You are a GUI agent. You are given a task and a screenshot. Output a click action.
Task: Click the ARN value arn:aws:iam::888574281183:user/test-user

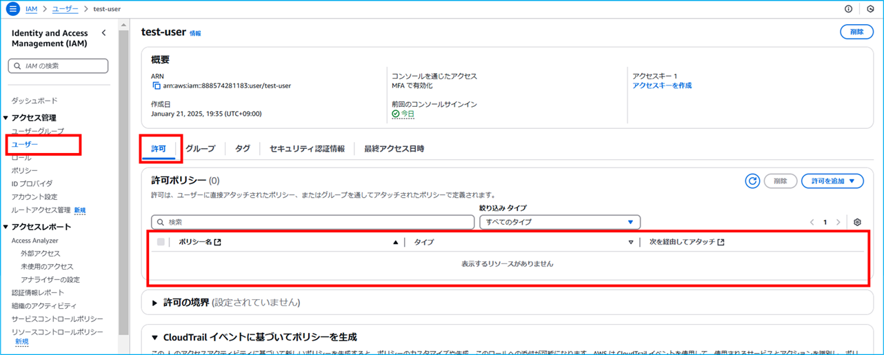pyautogui.click(x=227, y=86)
